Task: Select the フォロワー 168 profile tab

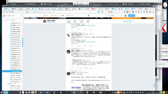Action: pos(82,21)
